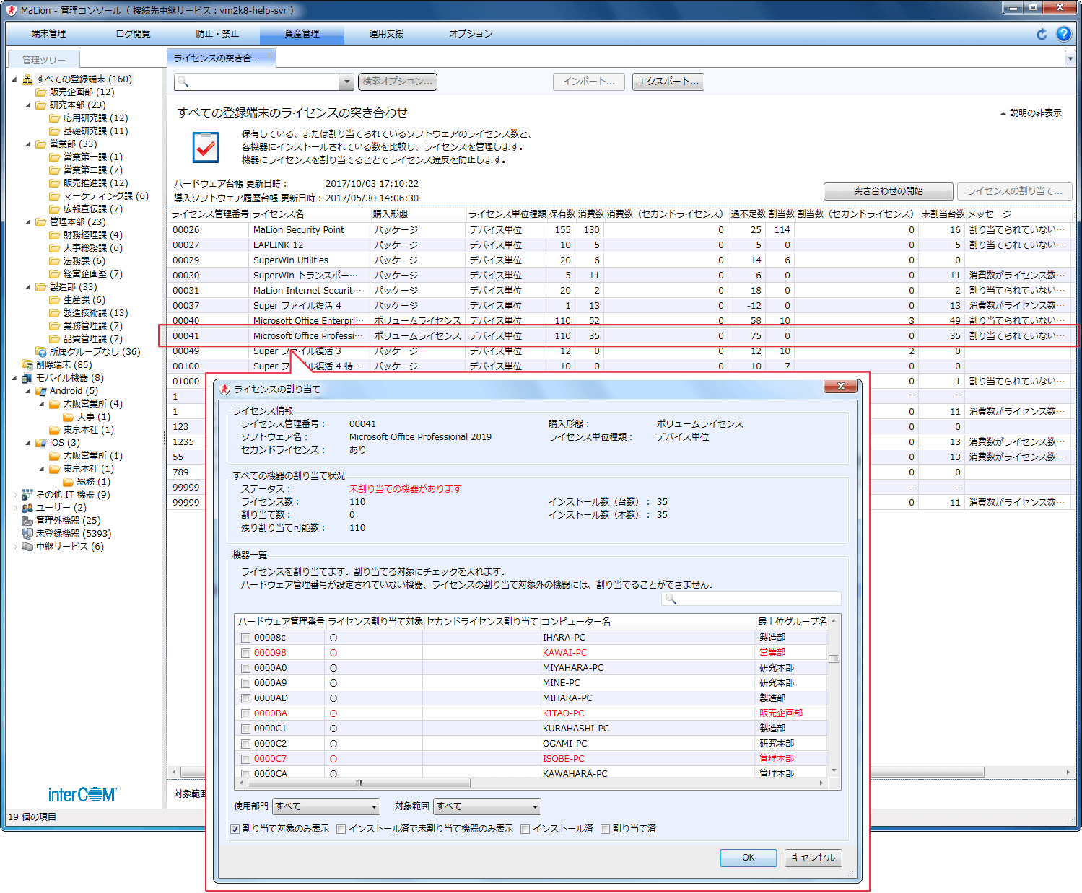This screenshot has height=893, width=1082.
Task: Click the refresh icon in top-right corner
Action: click(x=1042, y=34)
